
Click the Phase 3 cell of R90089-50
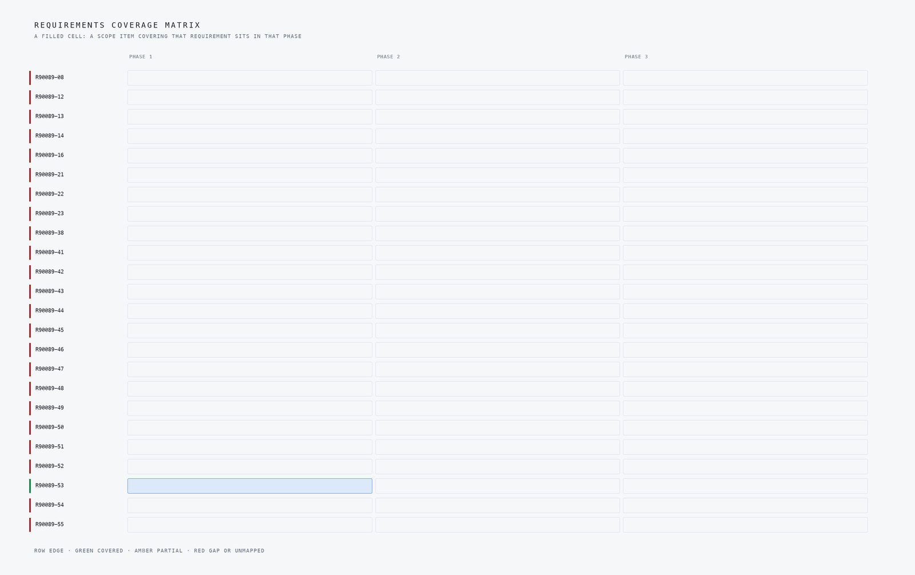pyautogui.click(x=745, y=428)
